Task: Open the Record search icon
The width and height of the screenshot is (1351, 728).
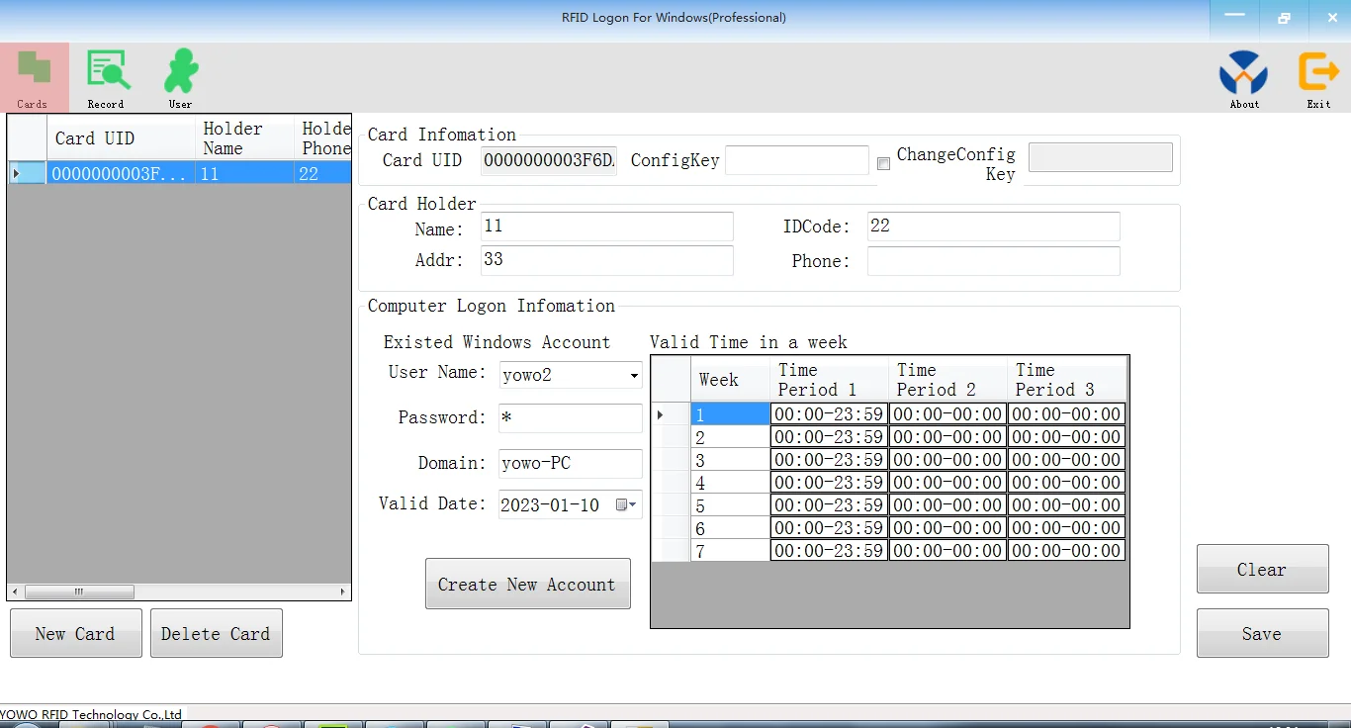Action: click(x=107, y=71)
